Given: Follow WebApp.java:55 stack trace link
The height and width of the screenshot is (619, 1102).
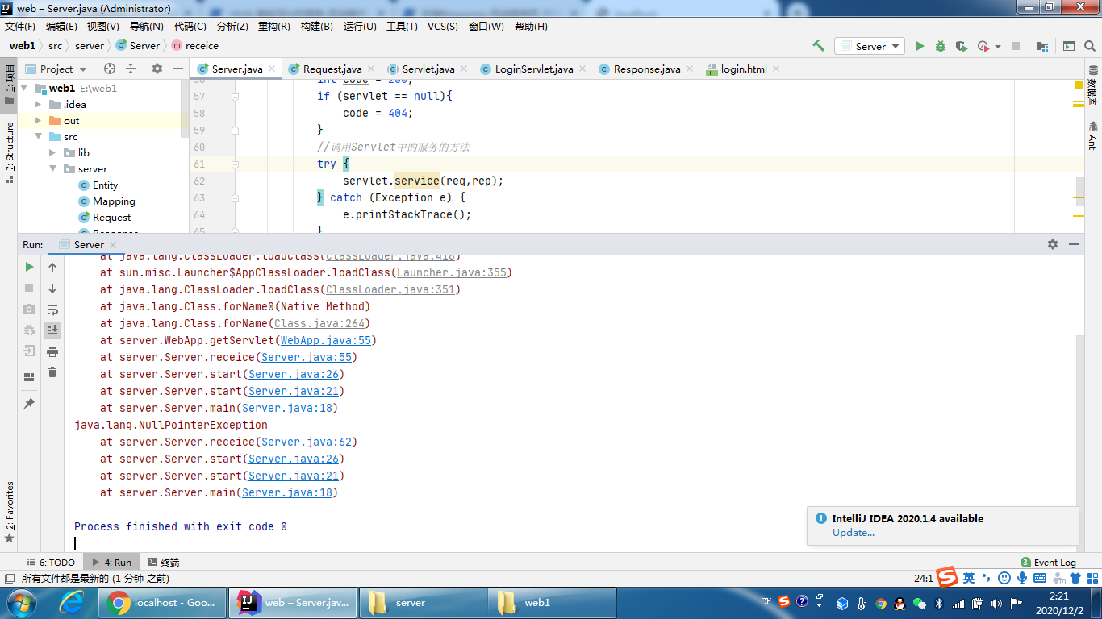Looking at the screenshot, I should [326, 340].
